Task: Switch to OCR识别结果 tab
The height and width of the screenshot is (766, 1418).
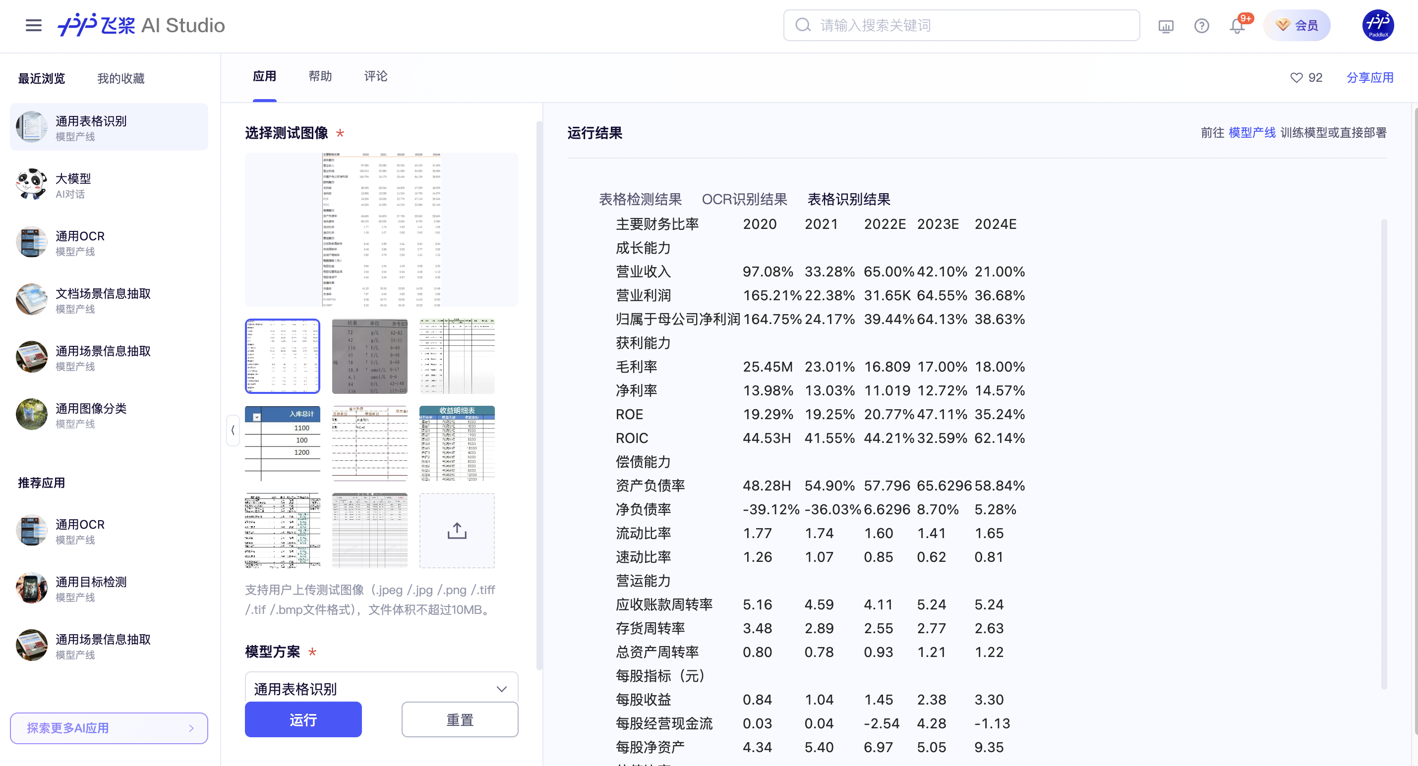Action: click(x=744, y=199)
